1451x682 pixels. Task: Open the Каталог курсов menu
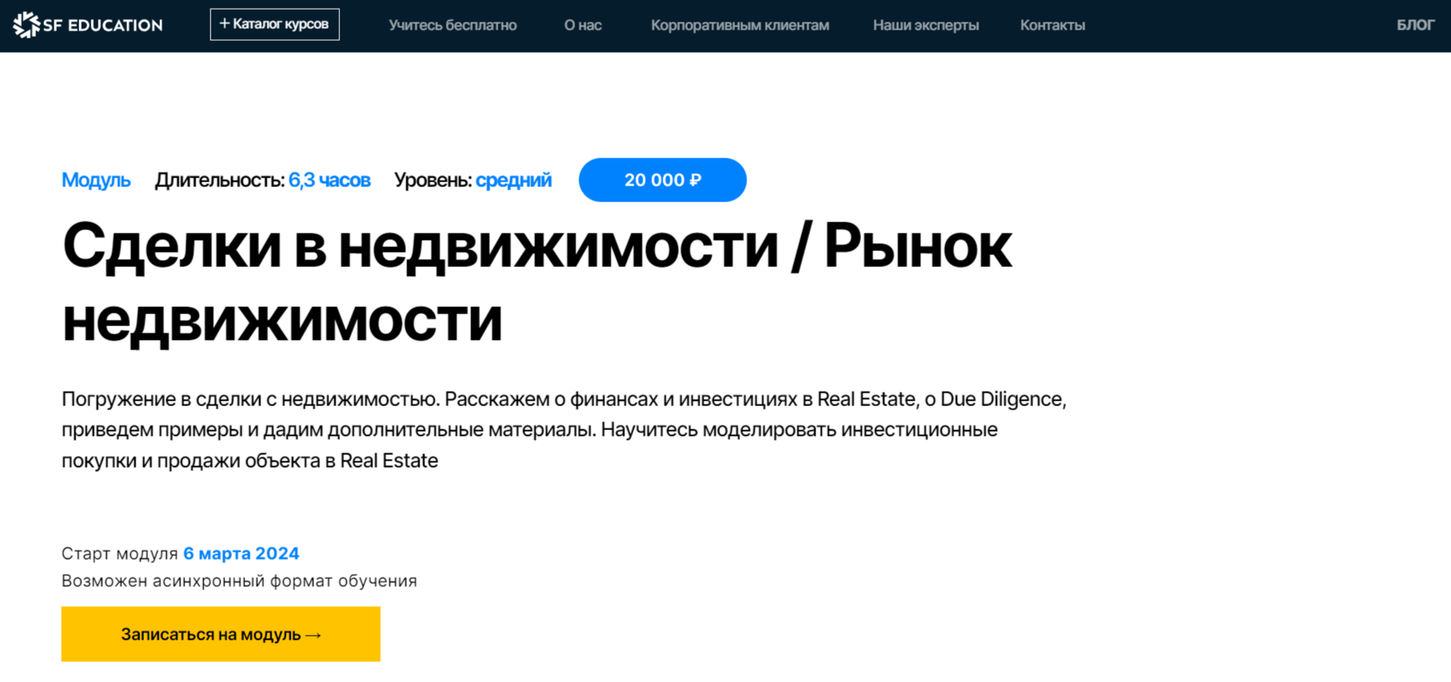pyautogui.click(x=274, y=24)
